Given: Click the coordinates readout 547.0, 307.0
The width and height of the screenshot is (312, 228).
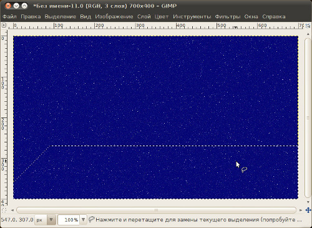Looking at the screenshot, I should [17, 220].
